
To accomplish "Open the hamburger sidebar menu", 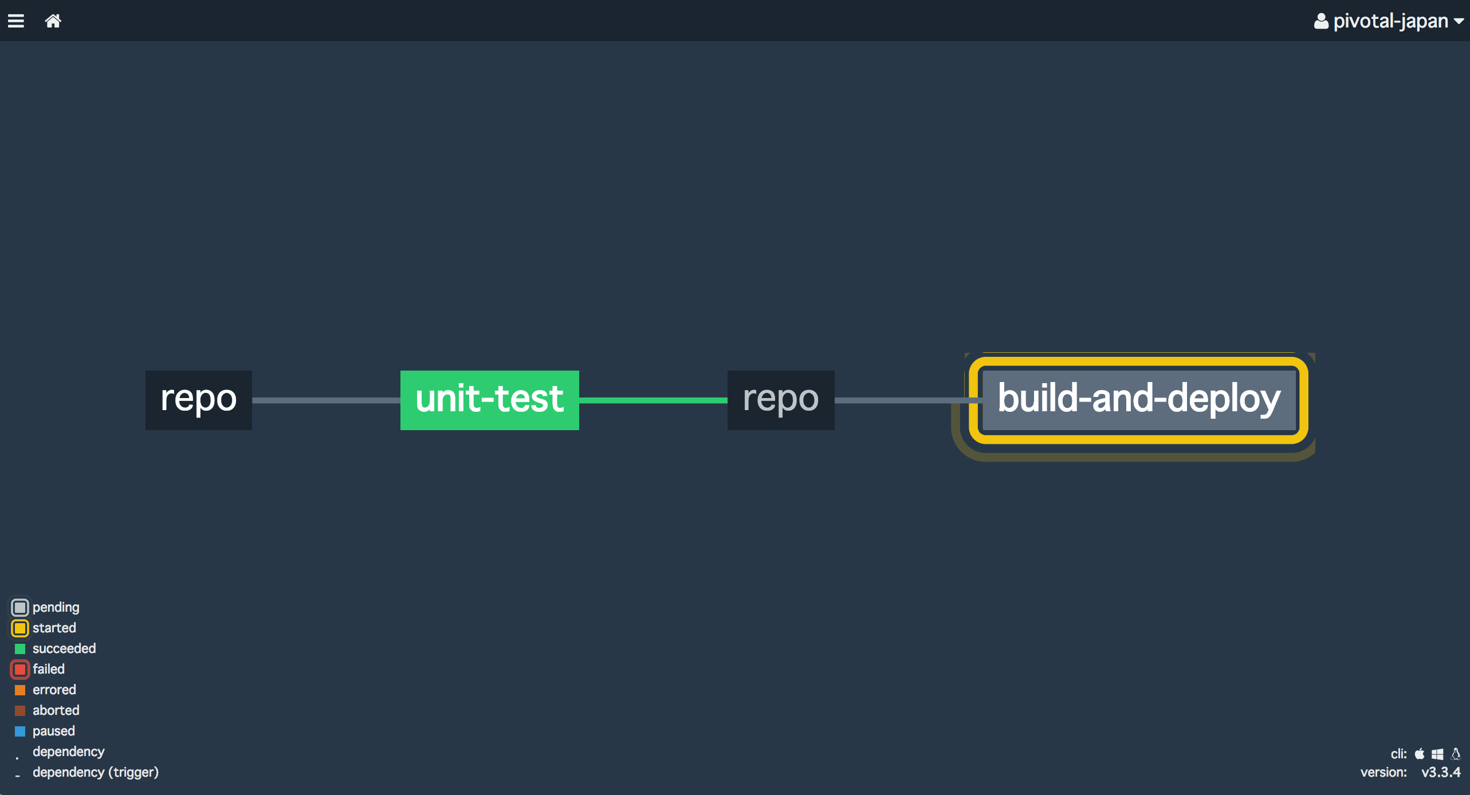I will tap(16, 21).
